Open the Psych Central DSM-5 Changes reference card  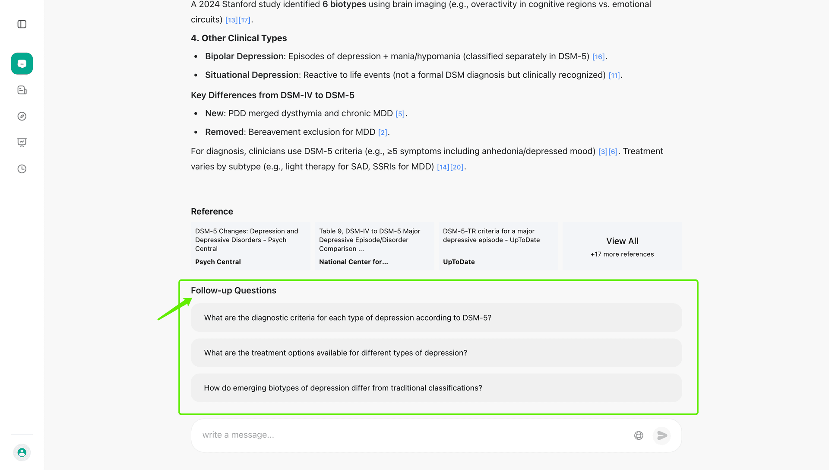pyautogui.click(x=250, y=246)
